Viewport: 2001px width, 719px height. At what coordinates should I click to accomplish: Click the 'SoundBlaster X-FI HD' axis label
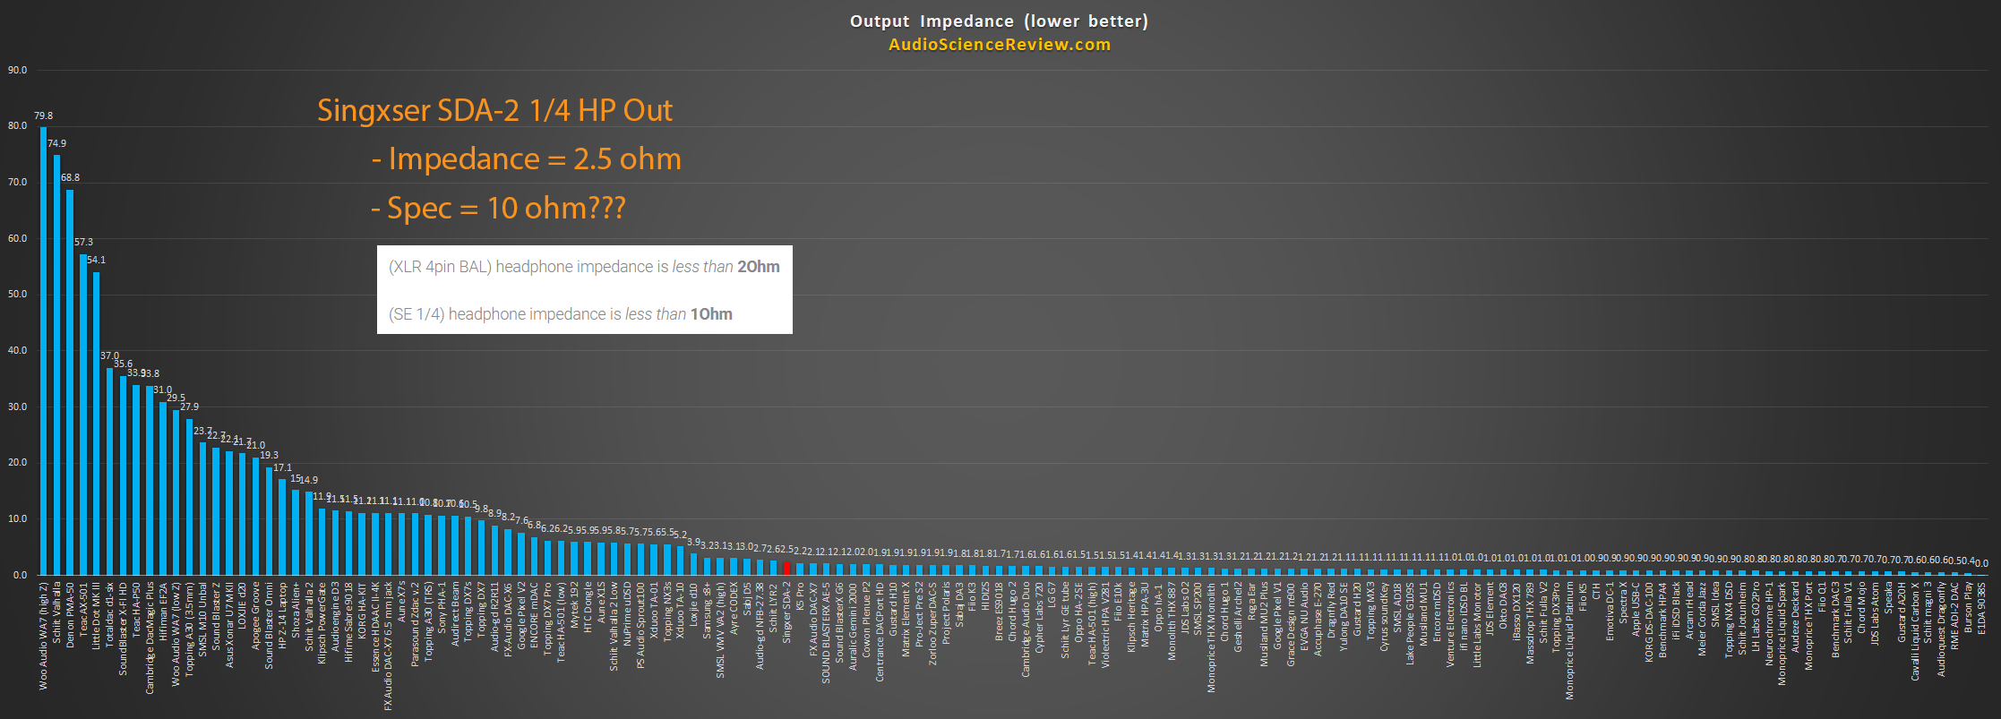tap(123, 629)
